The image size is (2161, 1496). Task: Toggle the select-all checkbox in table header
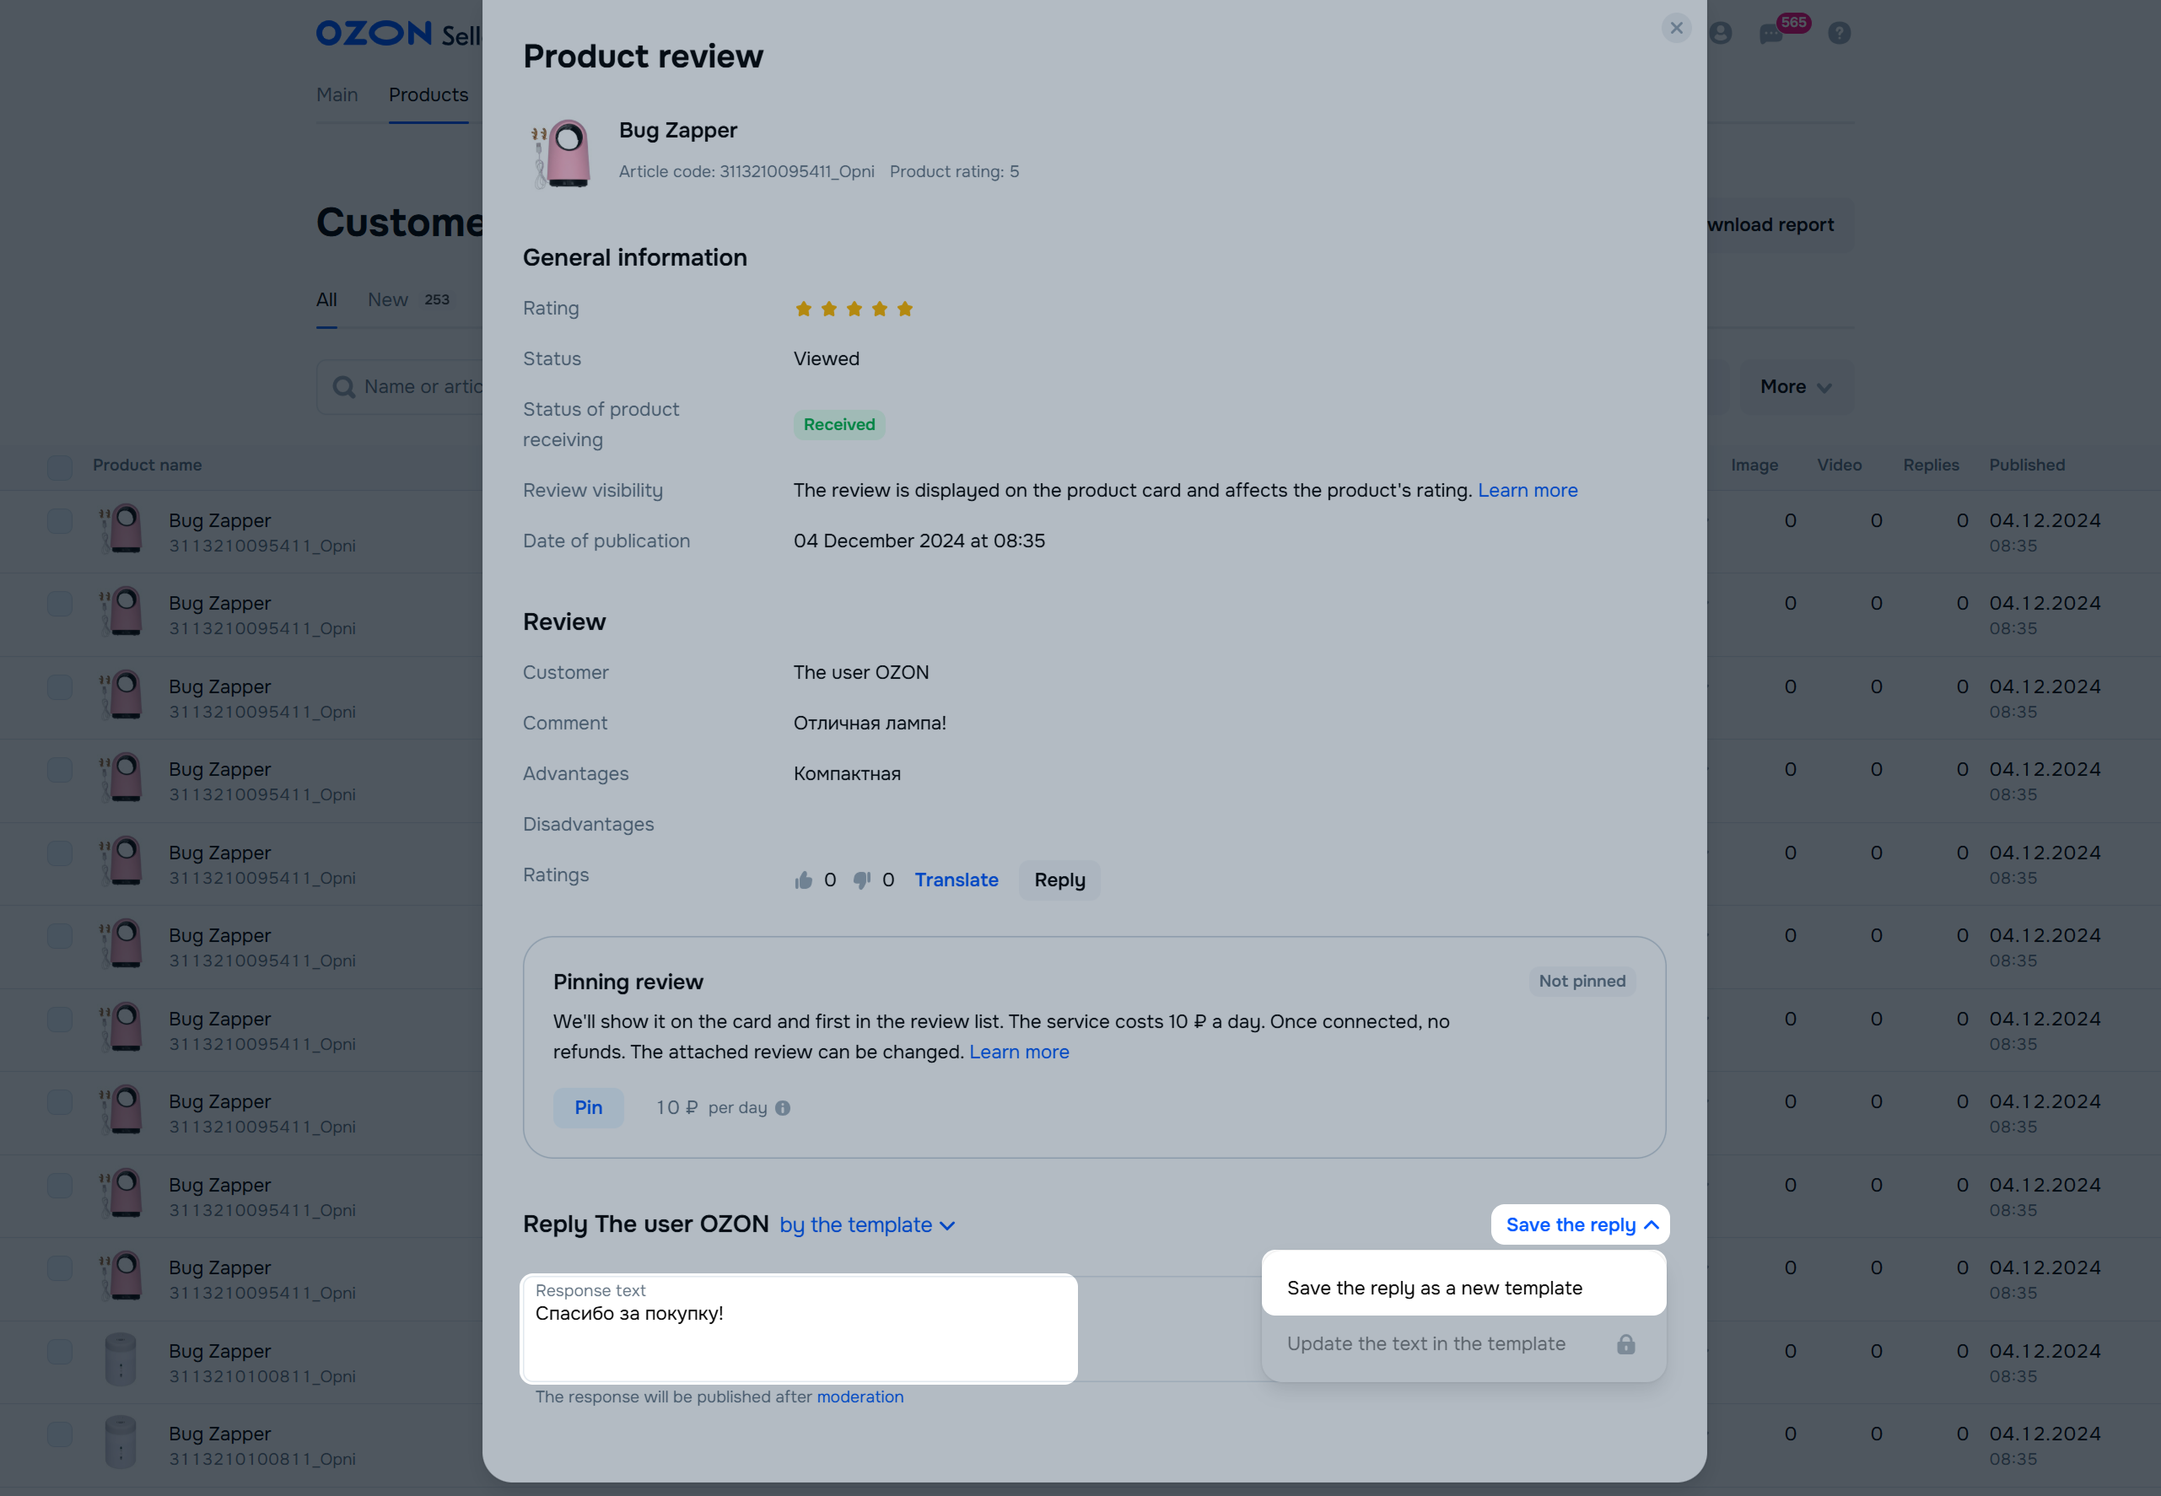[x=60, y=465]
